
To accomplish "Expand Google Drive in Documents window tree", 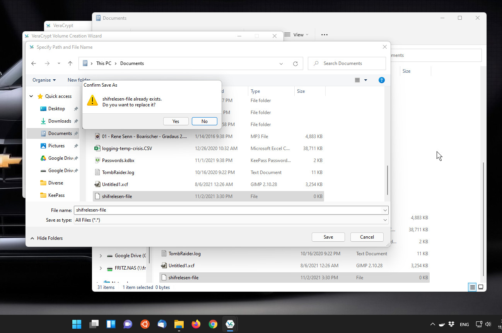I will (101, 256).
